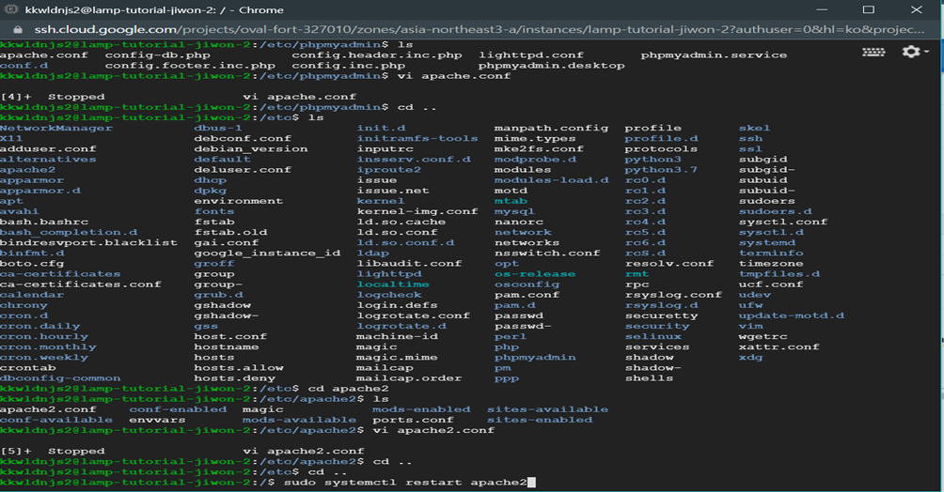Viewport: 944px width, 492px height.
Task: Click 'phpmyadmin.service' file name
Action: tap(714, 55)
